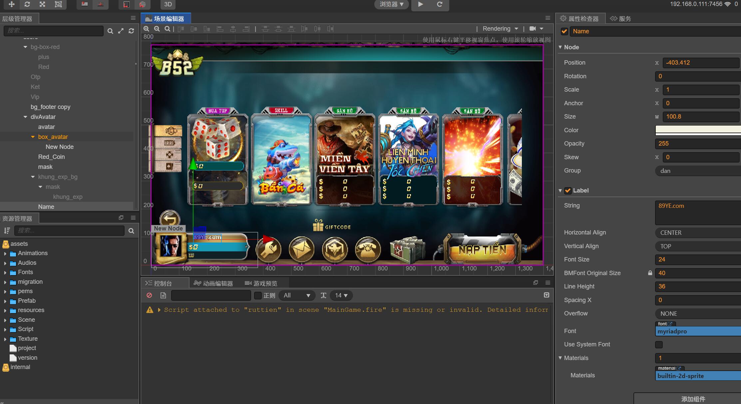Select the scale transform tool
This screenshot has height=404, width=741.
tap(42, 4)
